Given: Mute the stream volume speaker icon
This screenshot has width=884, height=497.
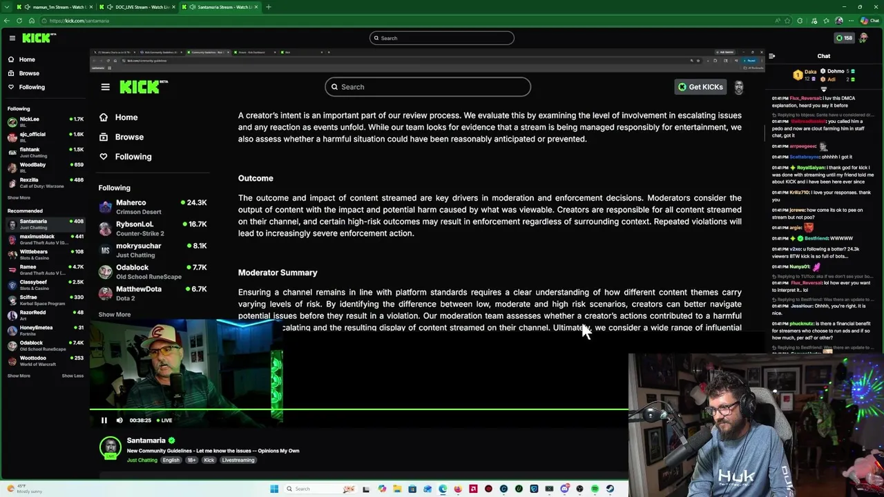Looking at the screenshot, I should [x=119, y=420].
